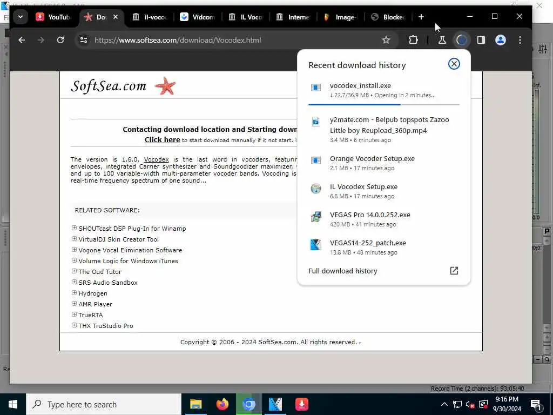553x415 pixels.
Task: Select VEGAS14-252_patch.exe download entry
Action: pos(384,247)
